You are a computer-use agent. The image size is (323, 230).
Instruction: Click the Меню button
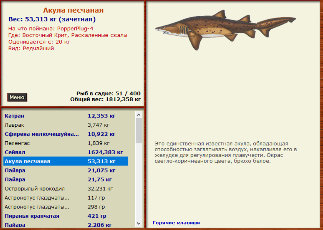coord(17,97)
